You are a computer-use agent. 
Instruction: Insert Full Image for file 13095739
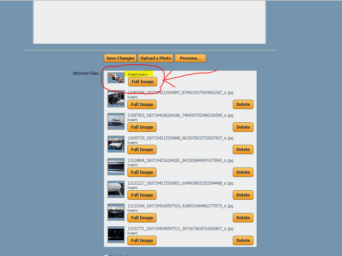142,150
